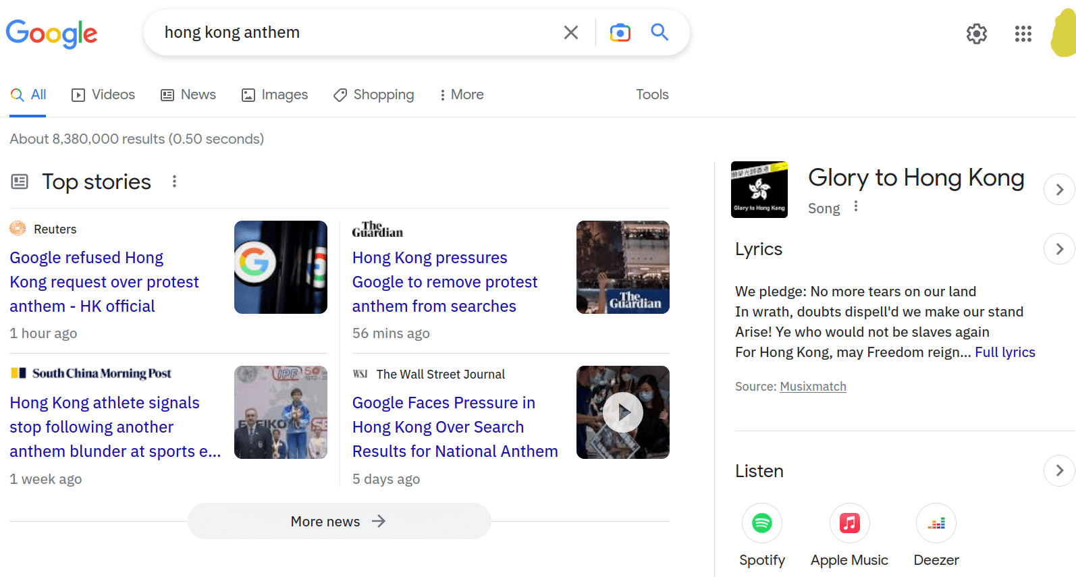Open the Google apps grid icon

click(x=1023, y=34)
